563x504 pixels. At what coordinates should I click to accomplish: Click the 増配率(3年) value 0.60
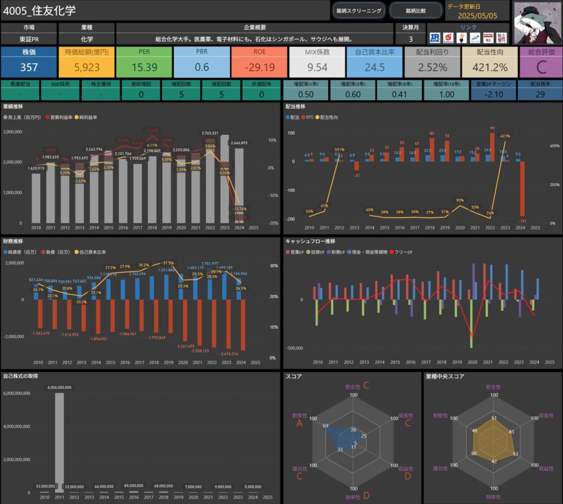[x=353, y=95]
